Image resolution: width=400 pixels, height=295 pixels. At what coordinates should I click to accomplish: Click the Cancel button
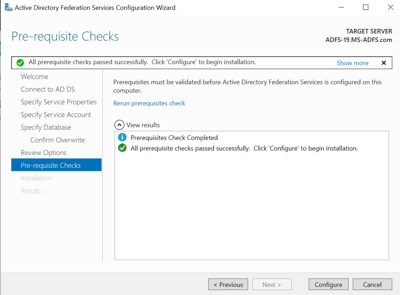pyautogui.click(x=372, y=284)
